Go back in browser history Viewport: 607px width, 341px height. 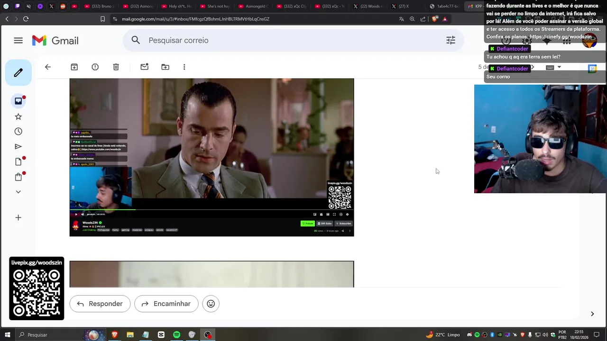[x=7, y=19]
